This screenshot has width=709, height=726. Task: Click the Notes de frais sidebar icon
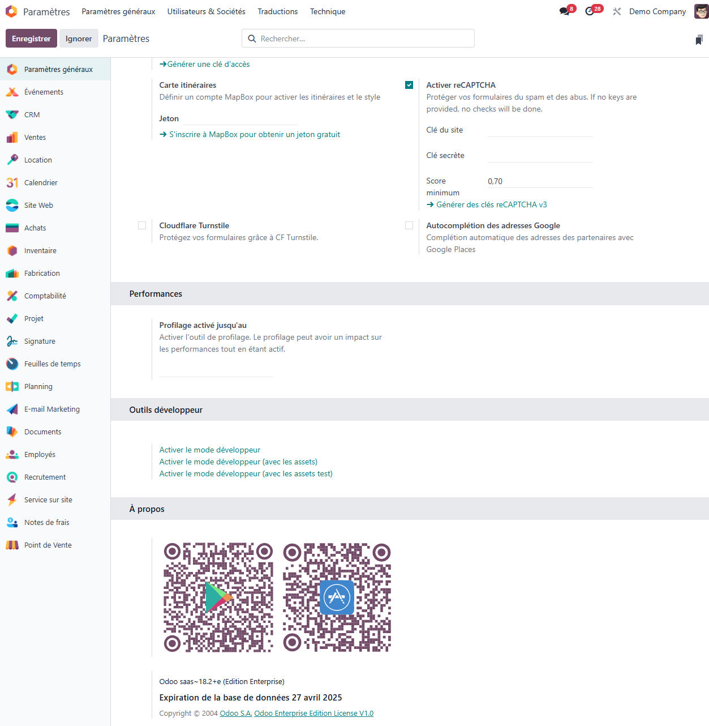(x=12, y=522)
